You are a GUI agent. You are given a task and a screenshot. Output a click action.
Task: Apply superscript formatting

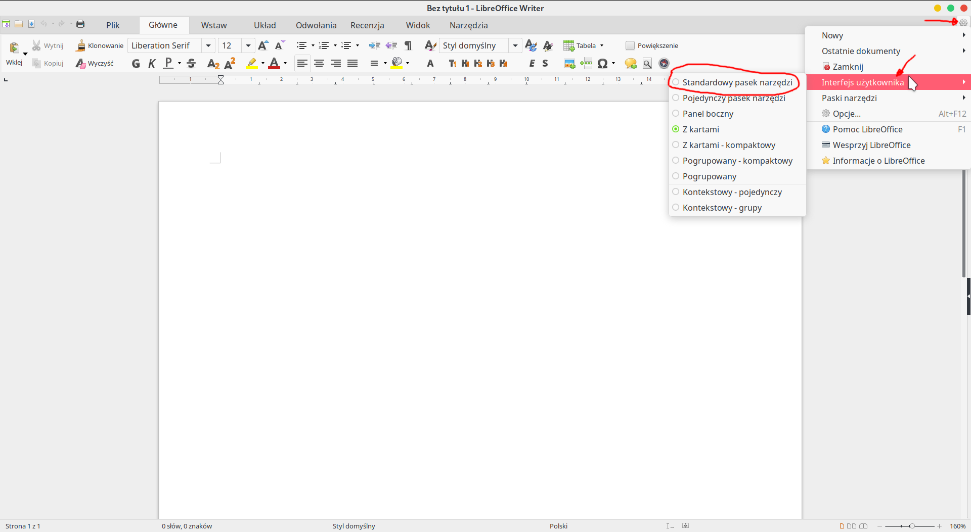click(x=230, y=63)
